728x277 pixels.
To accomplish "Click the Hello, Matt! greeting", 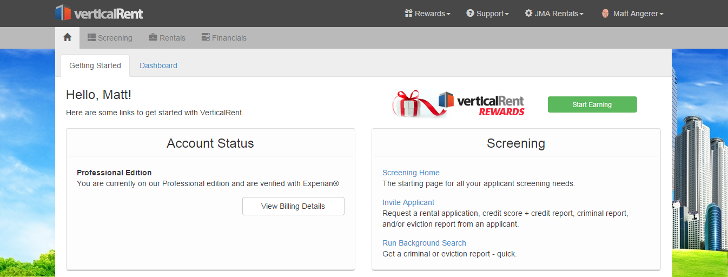I will 98,95.
